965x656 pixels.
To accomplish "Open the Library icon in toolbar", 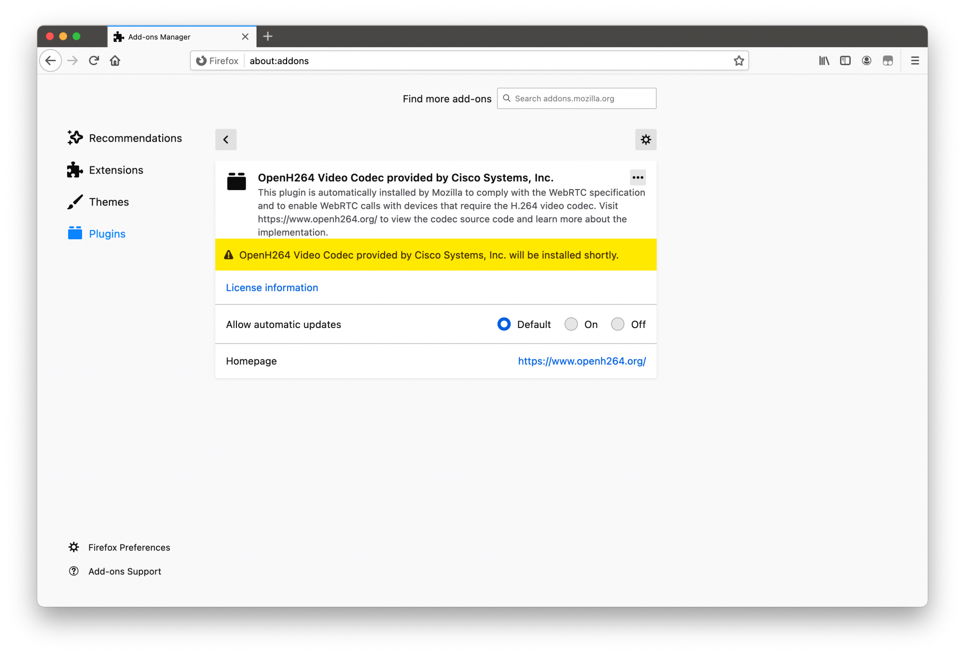I will [x=824, y=61].
